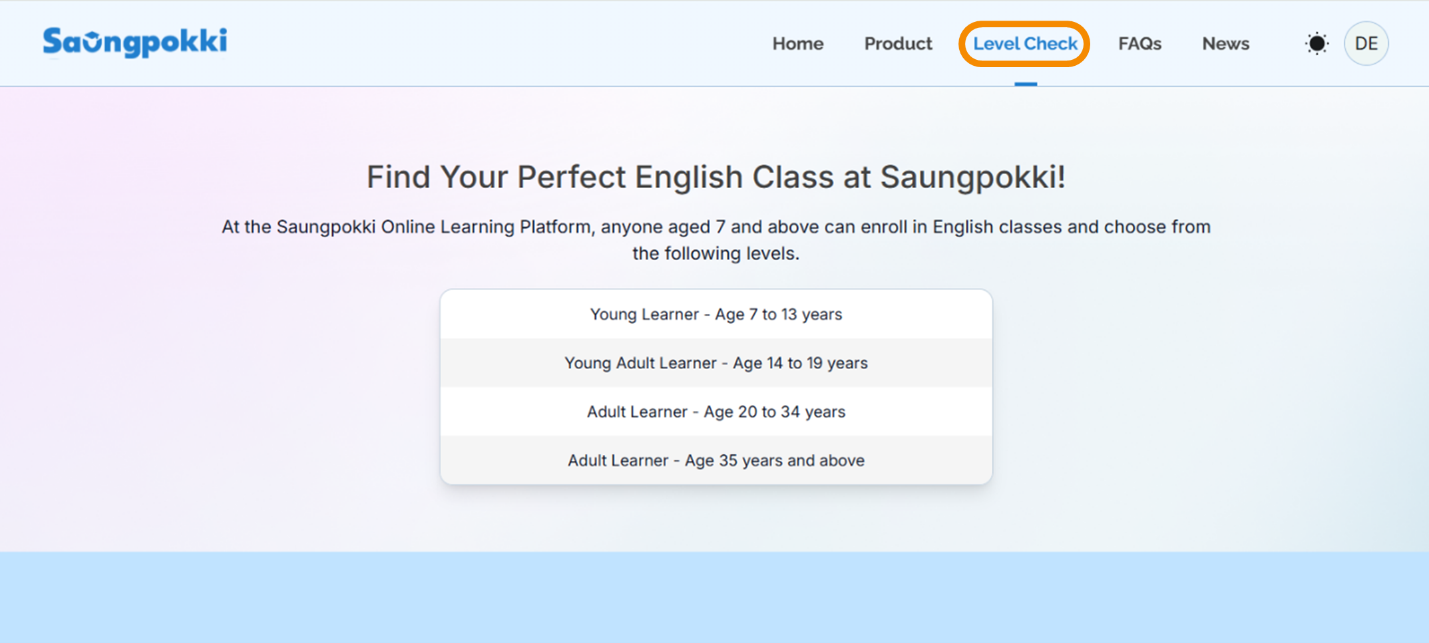Toggle the sun light/dark theme icon

point(1316,44)
